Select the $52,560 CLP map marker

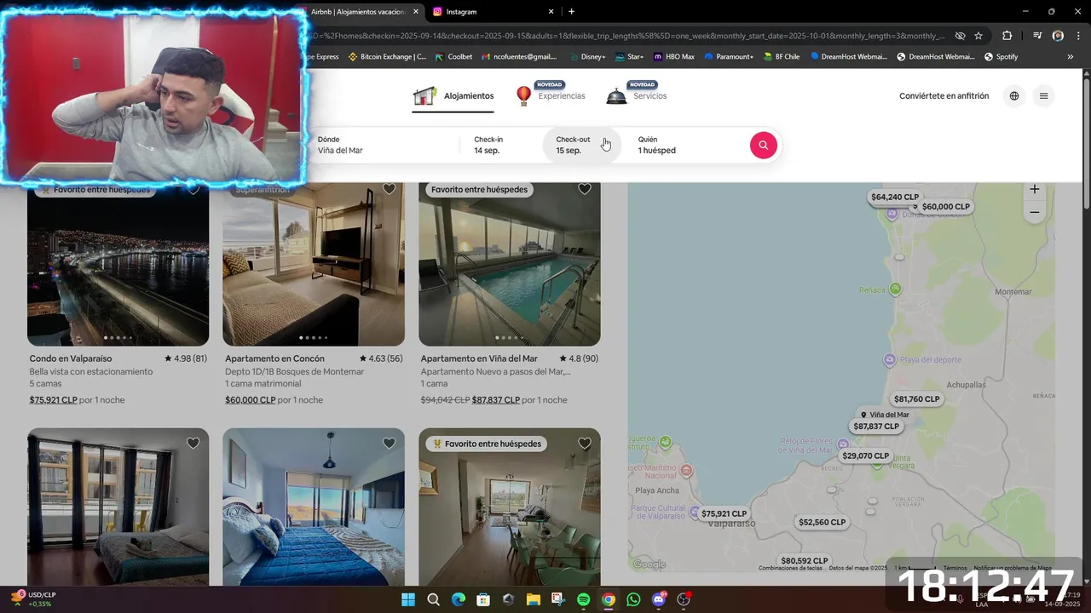pos(822,523)
